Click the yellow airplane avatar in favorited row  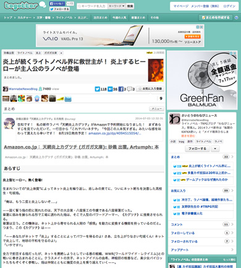60,98
